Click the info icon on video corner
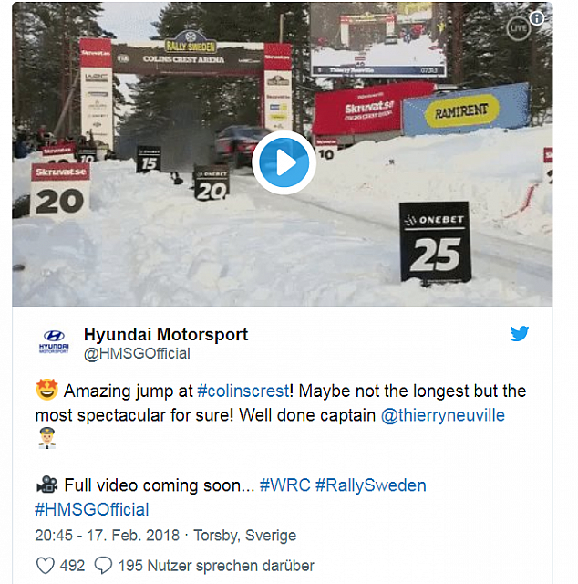 537,18
